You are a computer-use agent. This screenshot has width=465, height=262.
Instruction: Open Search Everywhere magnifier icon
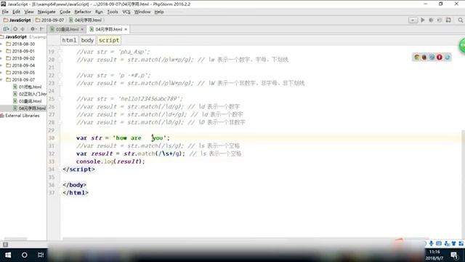(x=460, y=20)
